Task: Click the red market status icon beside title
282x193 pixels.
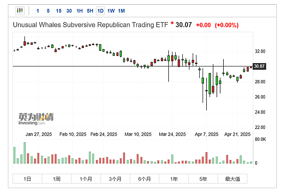Action: pos(172,23)
